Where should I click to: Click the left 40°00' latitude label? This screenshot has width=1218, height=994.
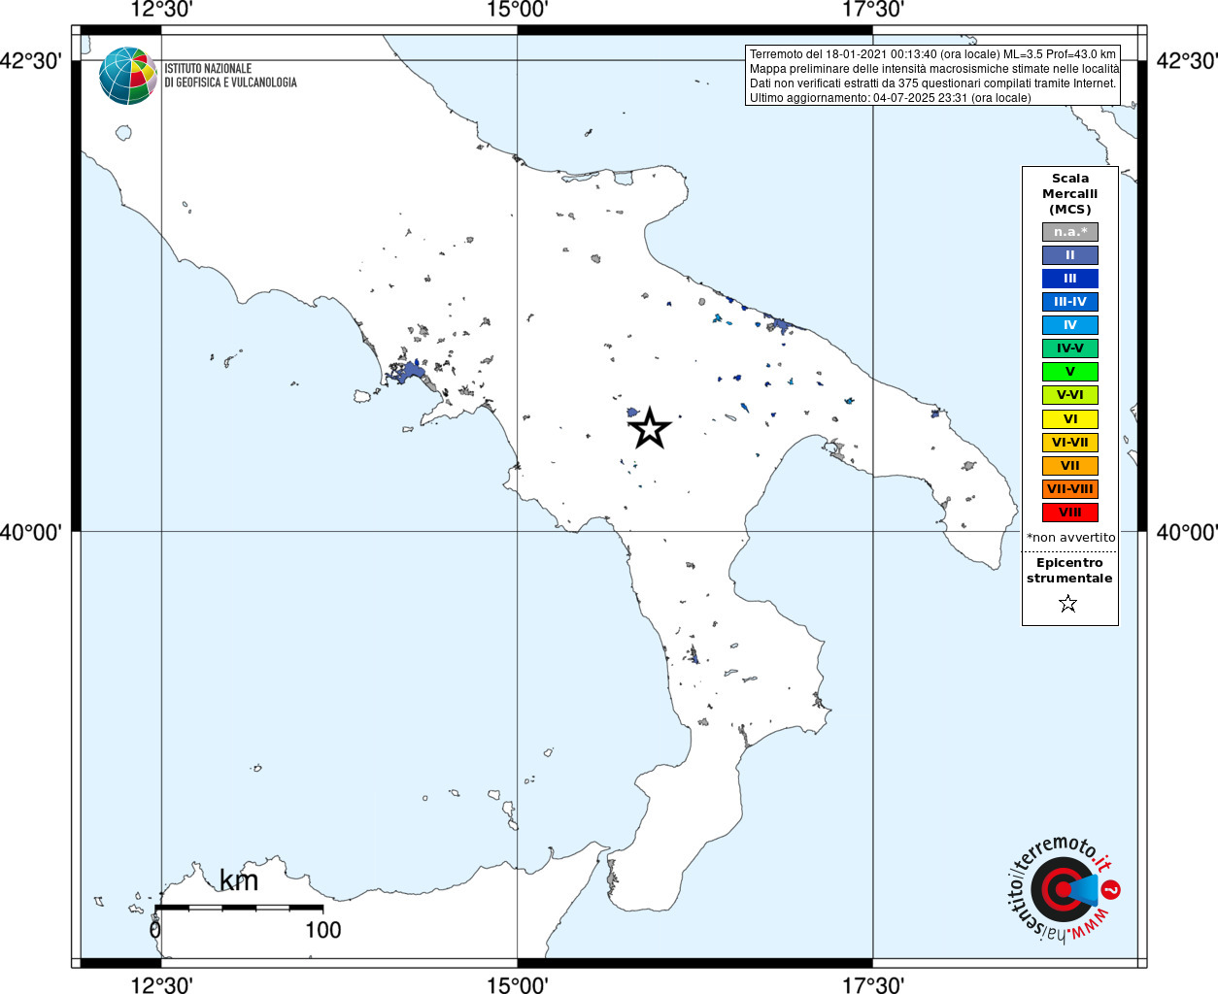pos(31,532)
